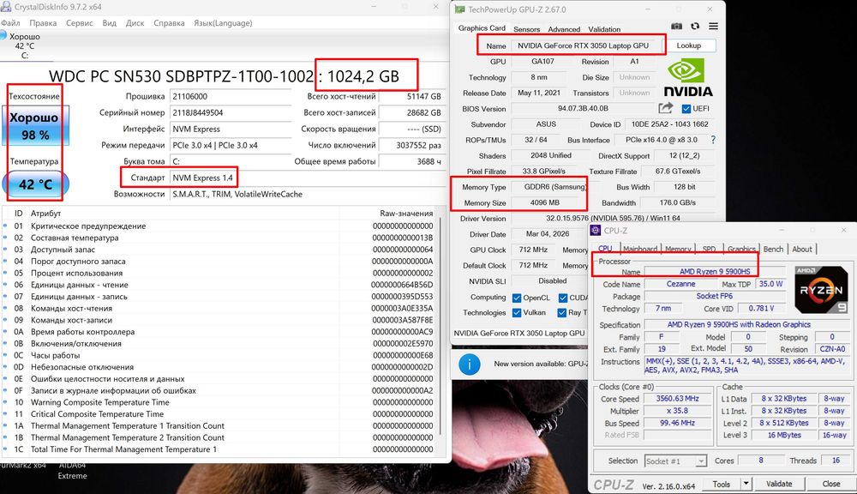This screenshot has height=494, width=857.
Task: Switch to the Validation tab in GPU-Z
Action: click(x=604, y=29)
